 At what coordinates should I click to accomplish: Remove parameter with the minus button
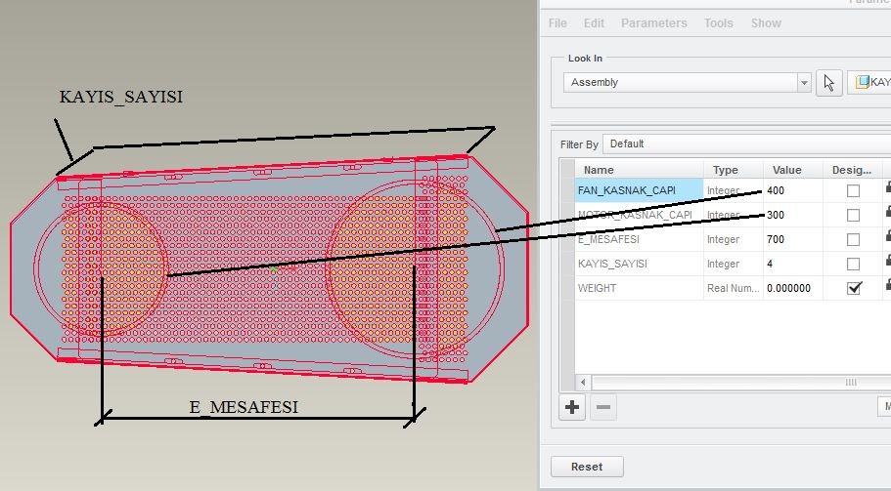[x=602, y=407]
